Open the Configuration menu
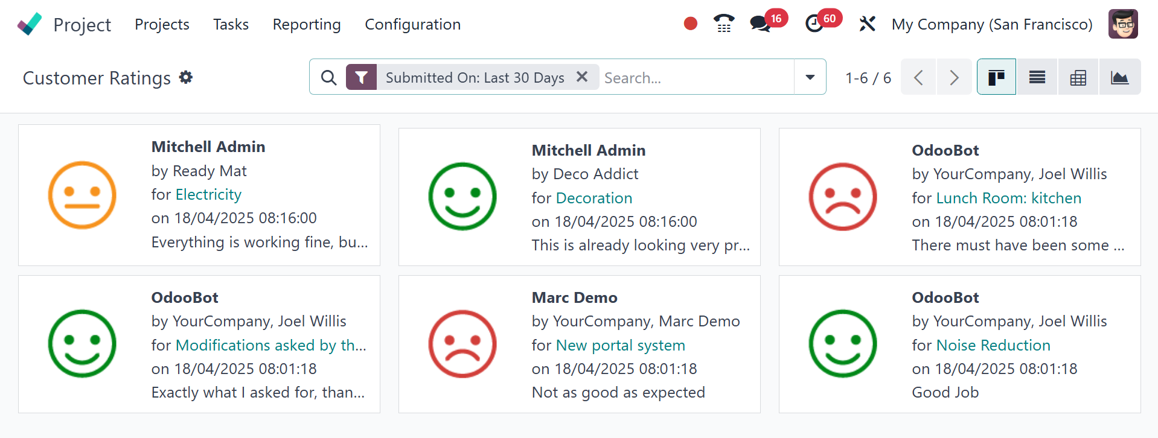The height and width of the screenshot is (438, 1158). (412, 24)
